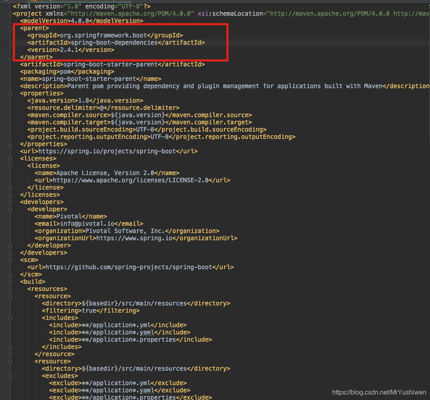
Task: Collapse the <build> block fold marker
Action: point(10,282)
